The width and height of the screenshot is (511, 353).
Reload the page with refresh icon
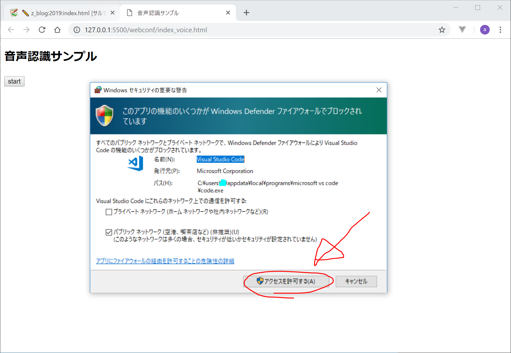[x=42, y=30]
